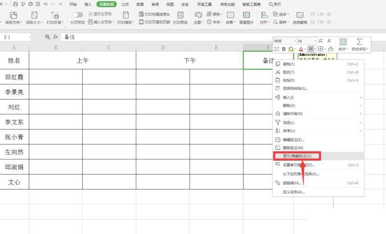The image size is (386, 234).
Task: Open Print Preview (打印预览) in ribbon
Action: [180, 18]
